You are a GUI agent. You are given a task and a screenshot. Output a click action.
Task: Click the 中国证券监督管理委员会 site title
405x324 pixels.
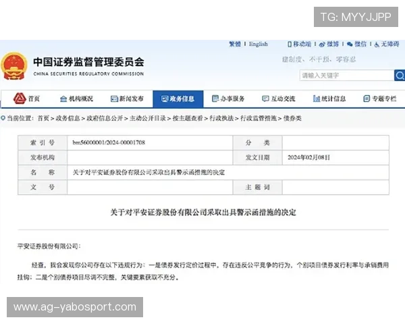(88, 62)
